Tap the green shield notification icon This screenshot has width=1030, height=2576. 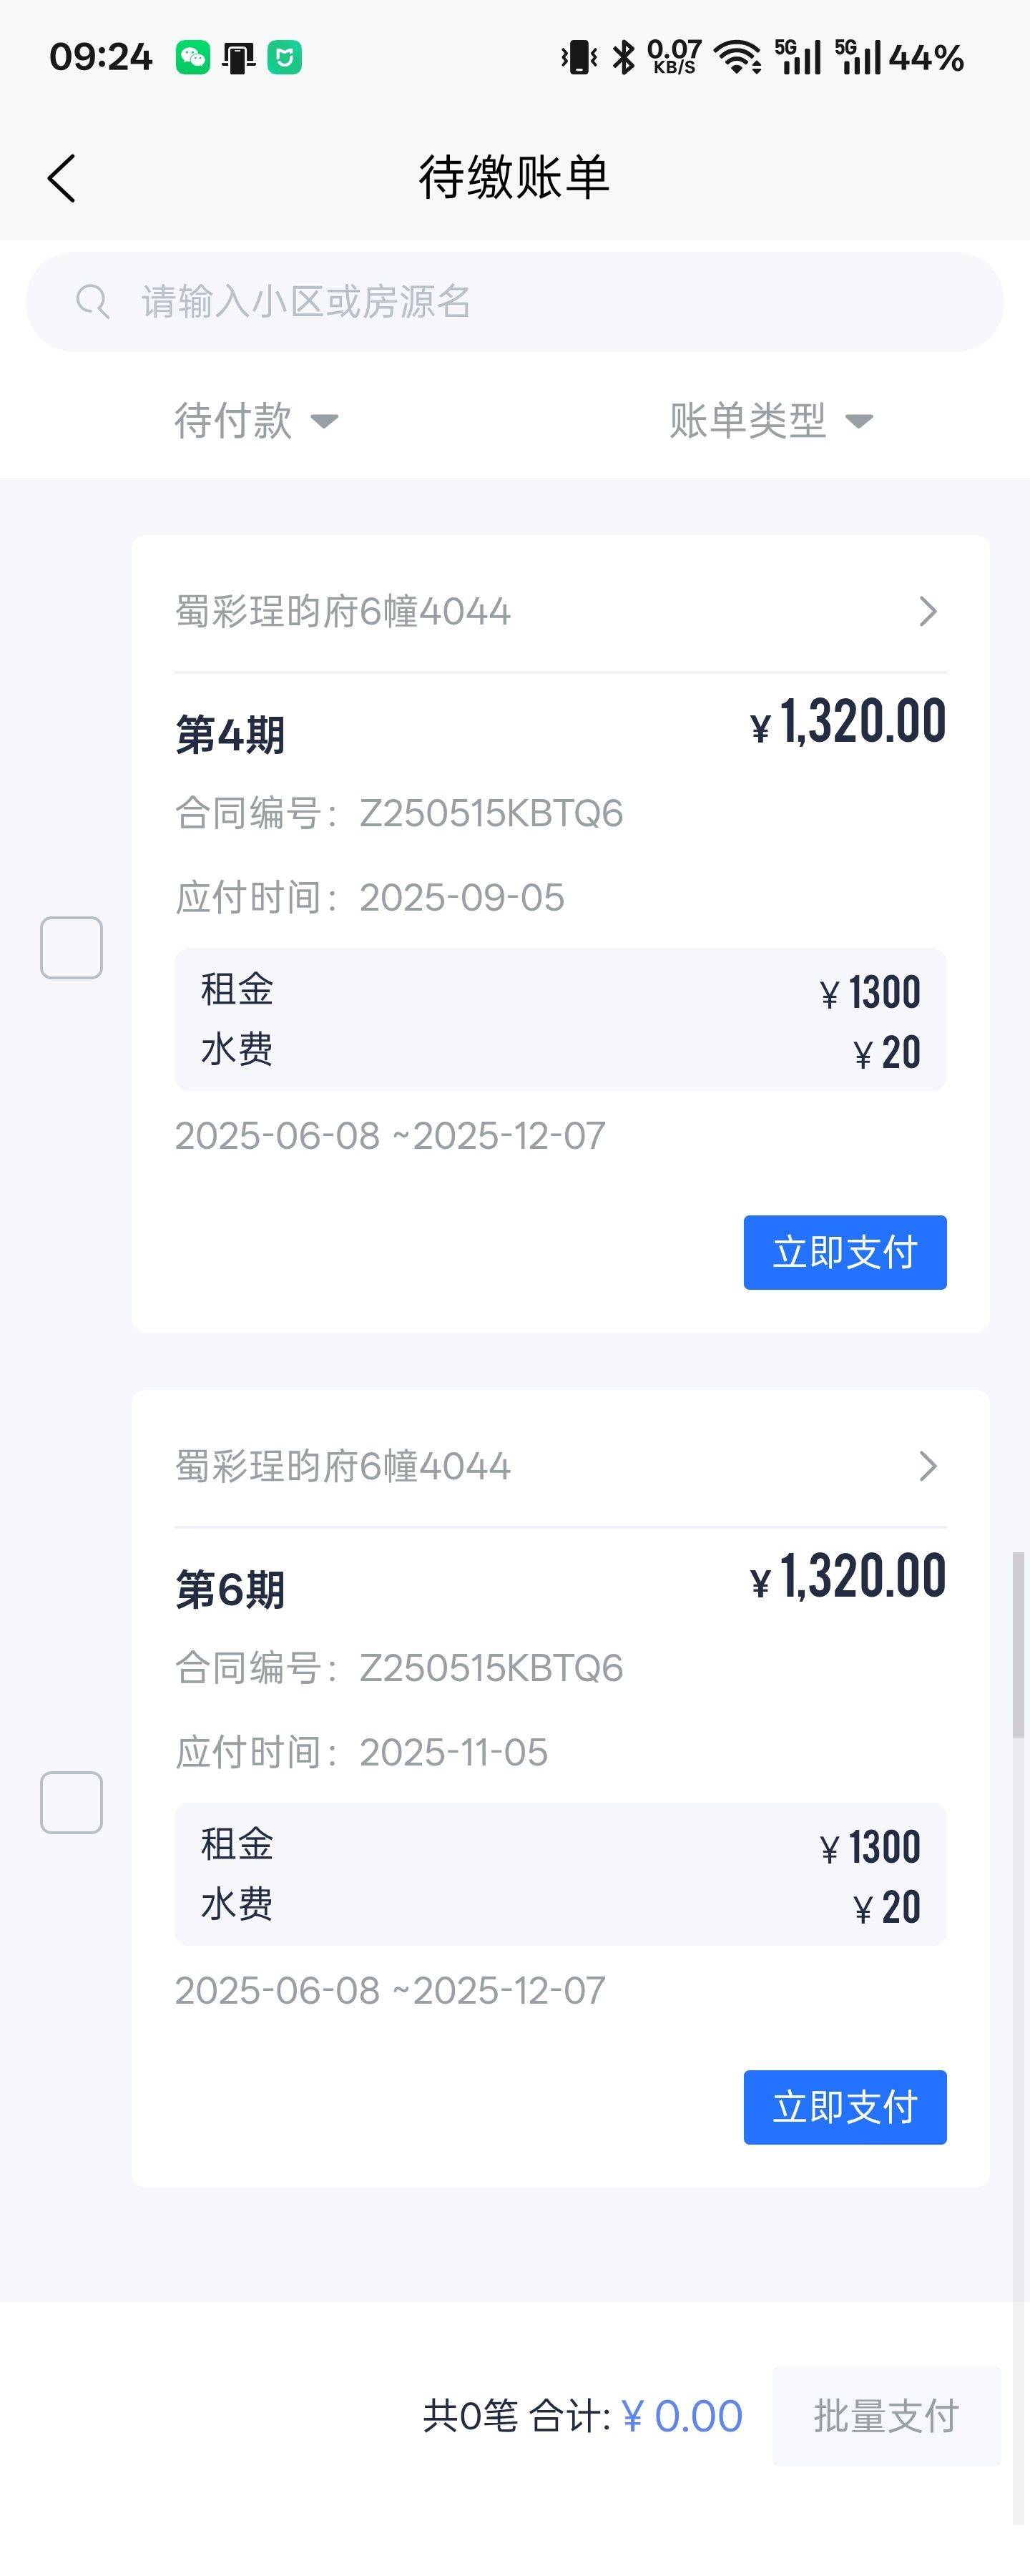285,57
